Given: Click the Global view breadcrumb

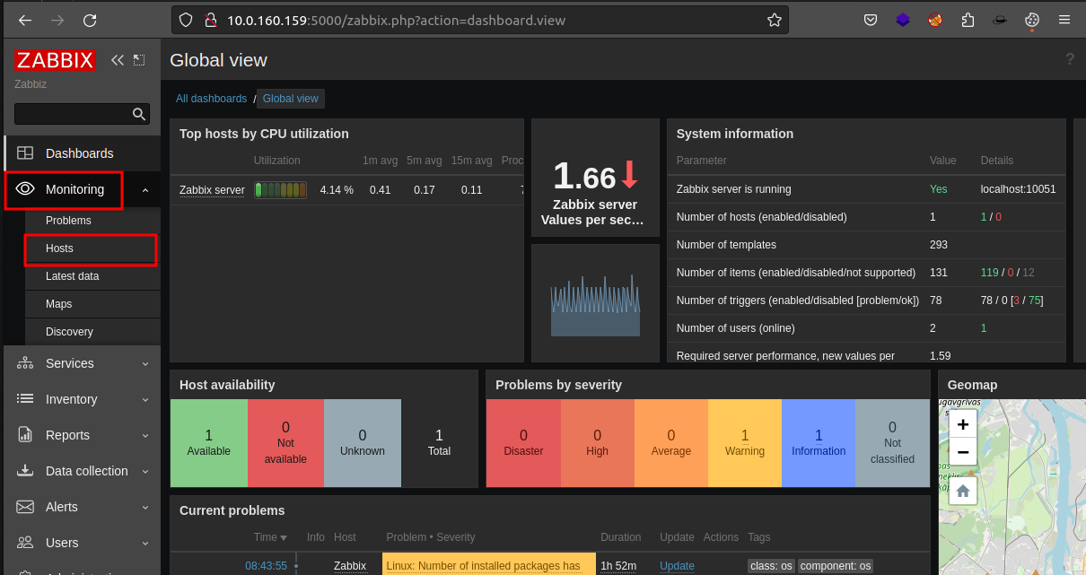Looking at the screenshot, I should click(x=291, y=99).
